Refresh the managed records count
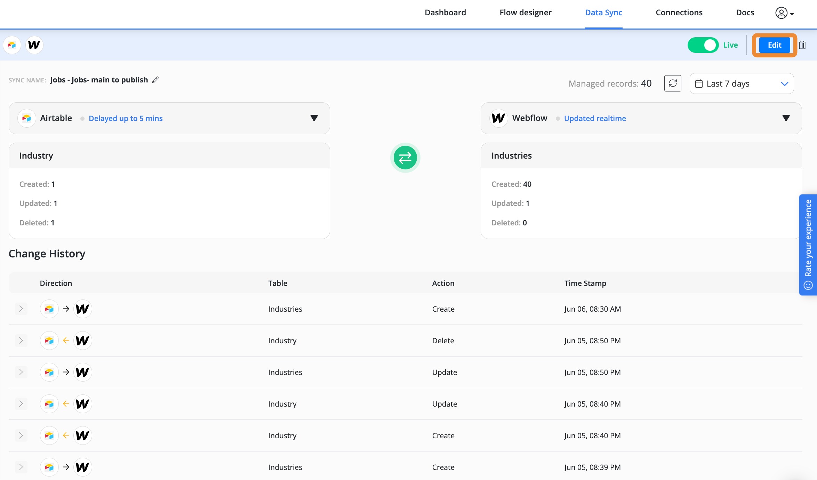Image resolution: width=817 pixels, height=480 pixels. pyautogui.click(x=673, y=83)
